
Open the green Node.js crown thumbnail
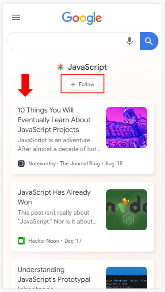click(x=127, y=210)
